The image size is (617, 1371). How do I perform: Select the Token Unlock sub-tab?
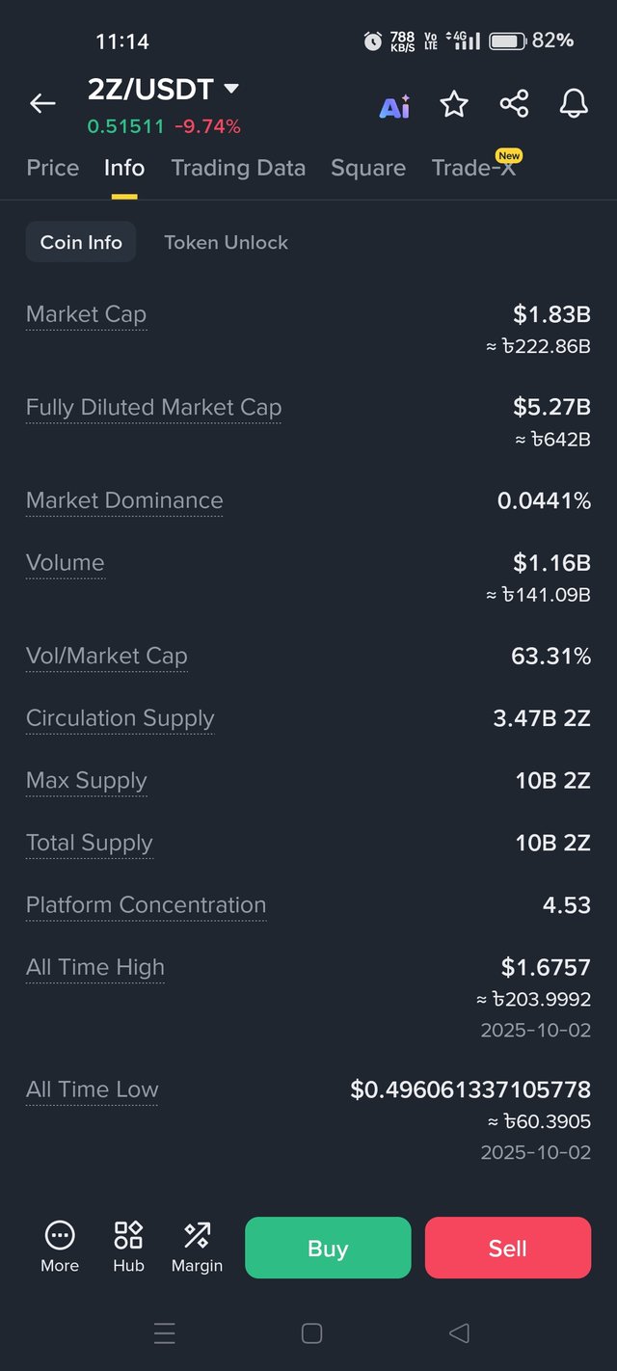pyautogui.click(x=226, y=242)
